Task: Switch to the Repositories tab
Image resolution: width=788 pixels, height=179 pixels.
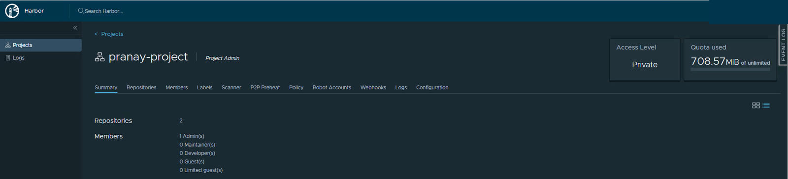Action: pos(141,88)
